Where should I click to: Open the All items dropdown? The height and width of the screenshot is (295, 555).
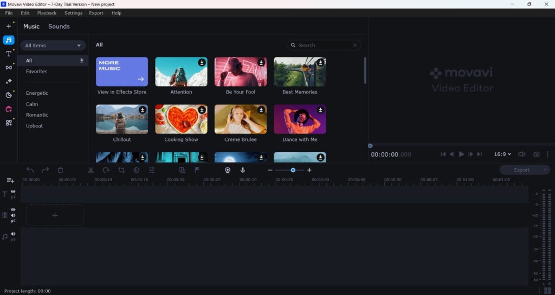pyautogui.click(x=53, y=46)
